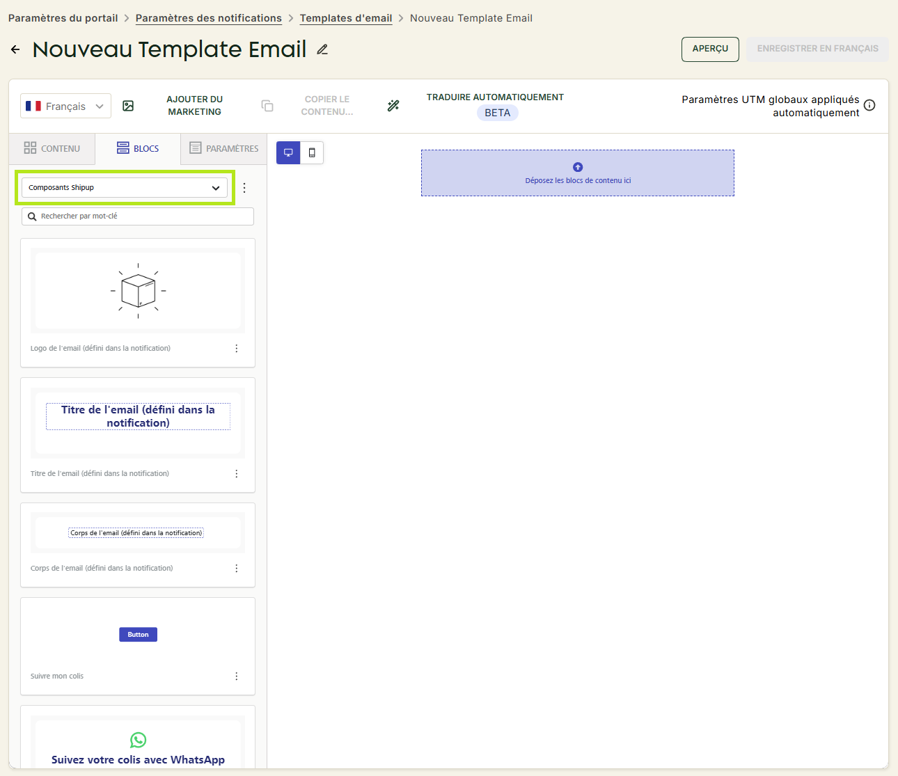Click the image icon next to the language selector
The width and height of the screenshot is (898, 776).
[x=128, y=106]
